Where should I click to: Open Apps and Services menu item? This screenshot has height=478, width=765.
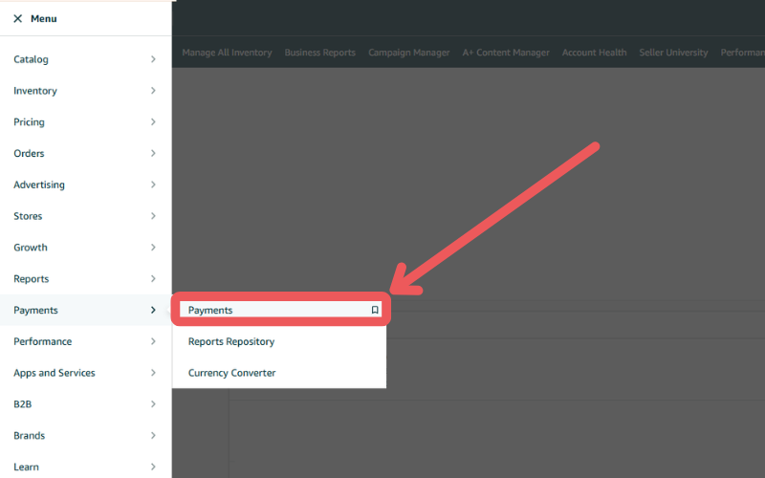pos(85,373)
